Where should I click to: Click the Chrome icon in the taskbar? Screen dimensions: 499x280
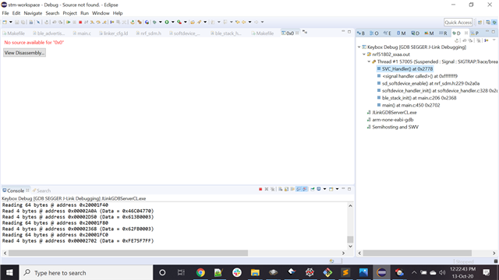[x=200, y=272]
